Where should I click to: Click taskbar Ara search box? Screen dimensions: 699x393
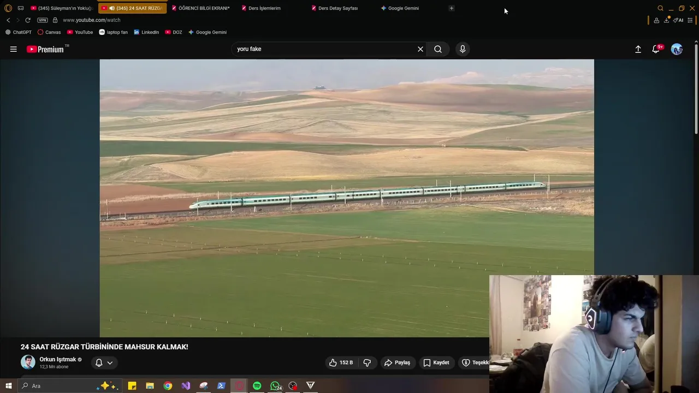pos(70,386)
